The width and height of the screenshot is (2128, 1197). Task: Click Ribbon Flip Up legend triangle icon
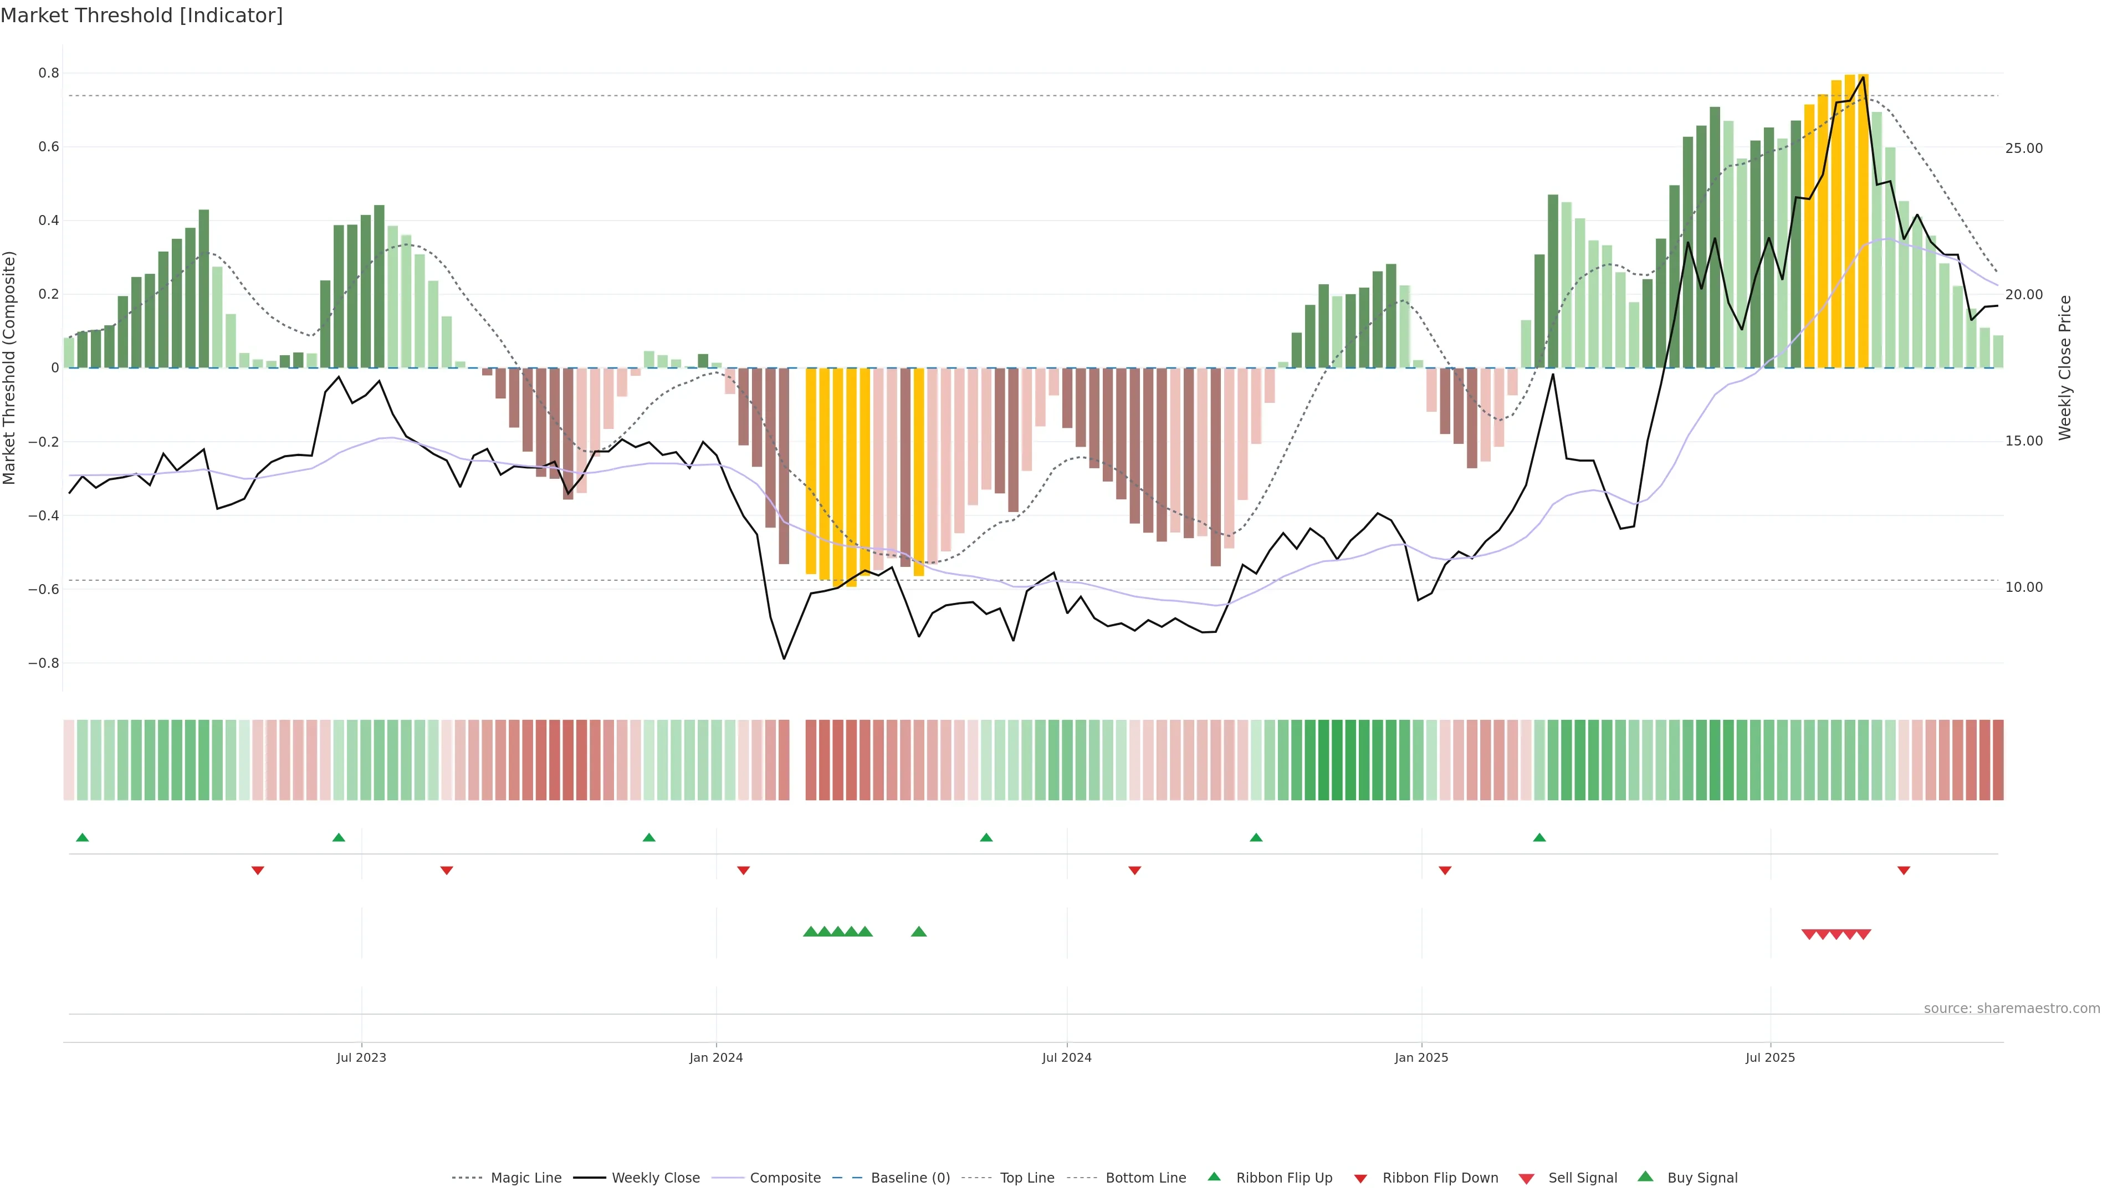click(x=1214, y=1177)
